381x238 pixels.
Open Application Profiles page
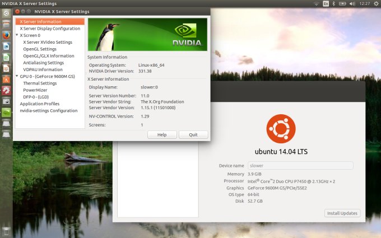tap(40, 104)
